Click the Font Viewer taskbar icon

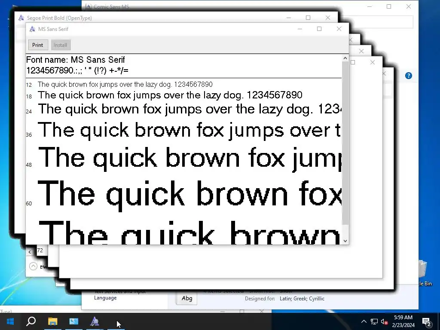coord(95,321)
